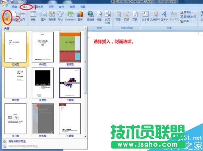Expand the 形状 shapes gallery
The height and width of the screenshot is (151, 203).
[60, 17]
